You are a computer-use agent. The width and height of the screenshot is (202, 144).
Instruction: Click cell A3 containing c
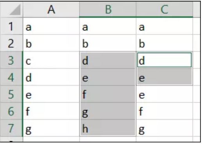click(51, 60)
